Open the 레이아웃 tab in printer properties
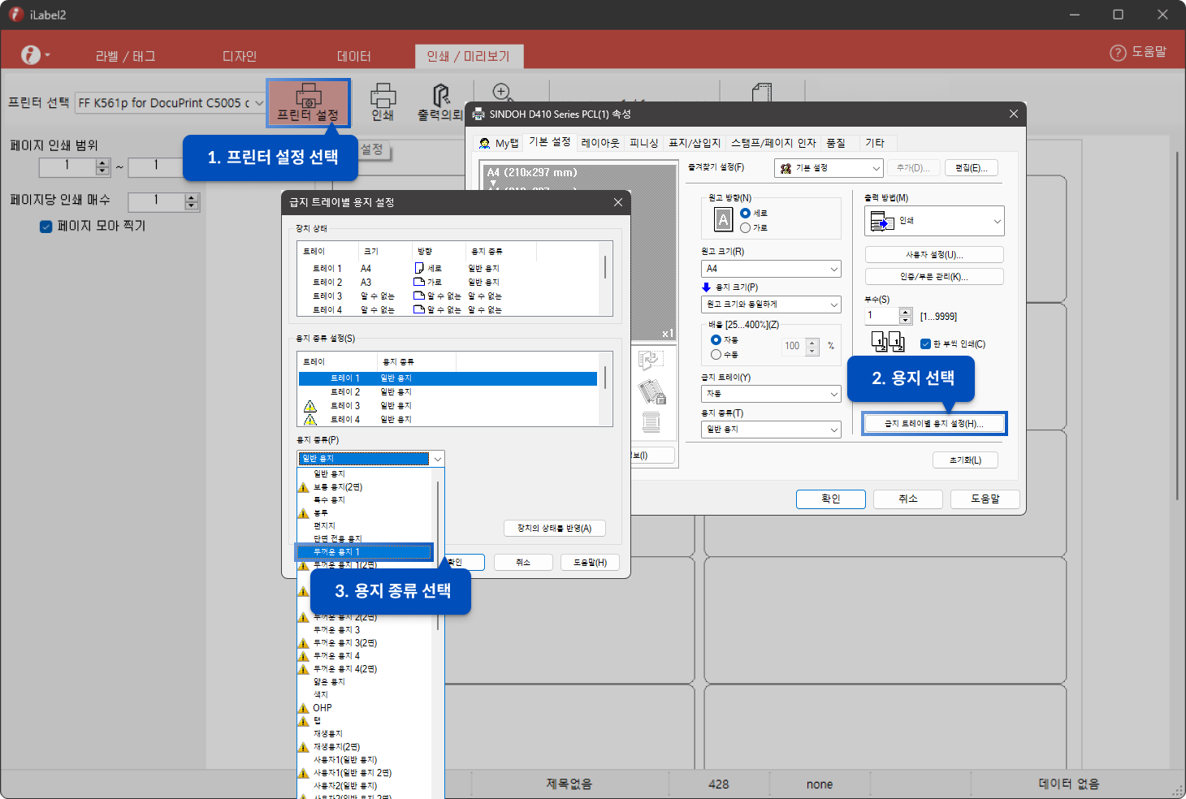This screenshot has height=799, width=1186. [x=600, y=143]
